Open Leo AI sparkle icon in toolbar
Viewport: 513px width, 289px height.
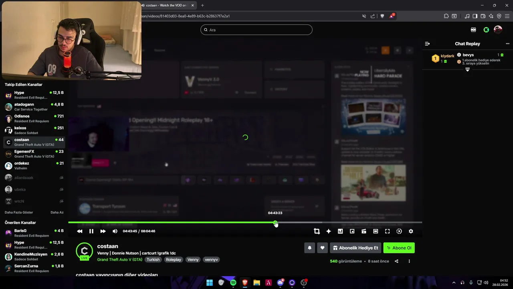coord(491,16)
